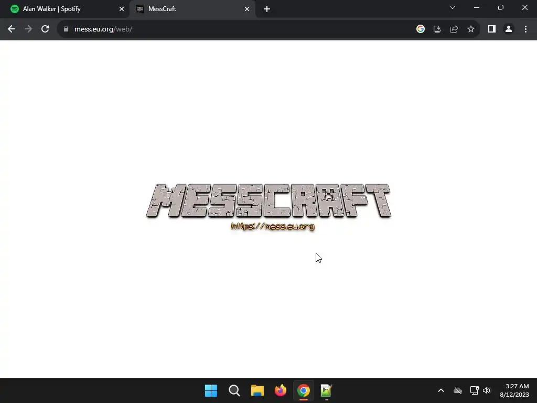Viewport: 537px width, 403px height.
Task: Click the Chrome taskbar icon
Action: pyautogui.click(x=304, y=390)
